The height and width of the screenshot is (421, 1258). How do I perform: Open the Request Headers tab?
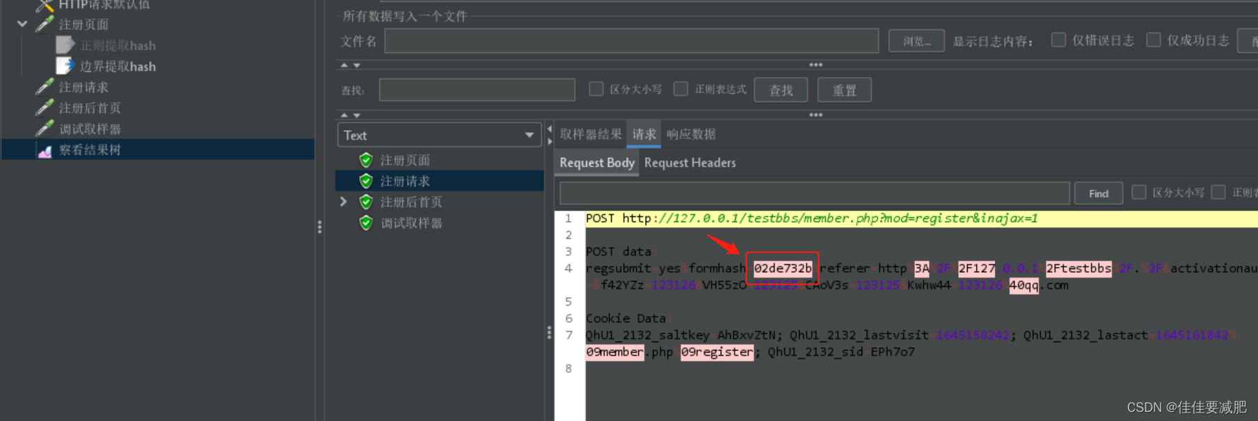(690, 163)
